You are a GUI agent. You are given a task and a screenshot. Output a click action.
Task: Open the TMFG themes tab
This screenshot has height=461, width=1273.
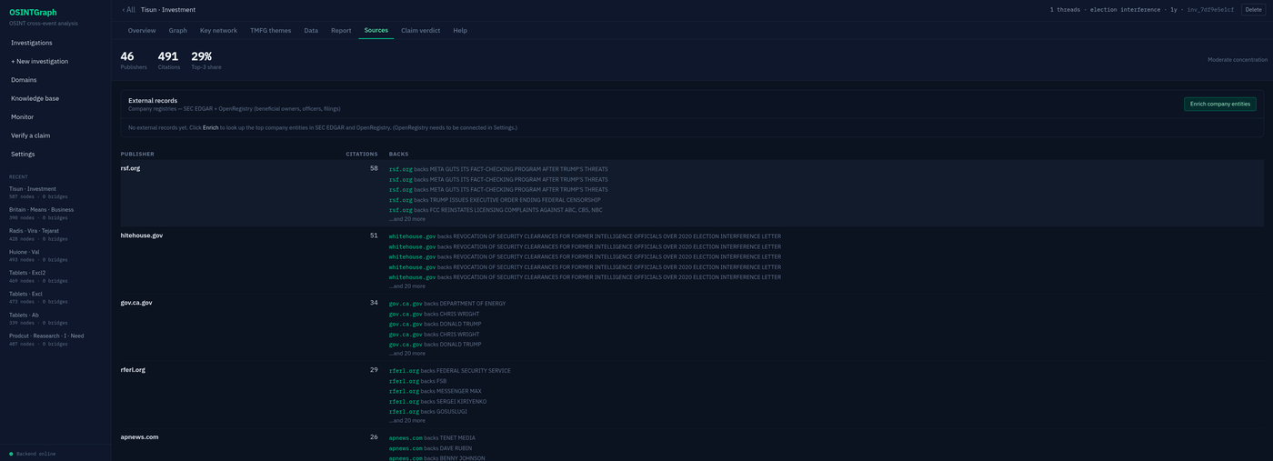(271, 30)
